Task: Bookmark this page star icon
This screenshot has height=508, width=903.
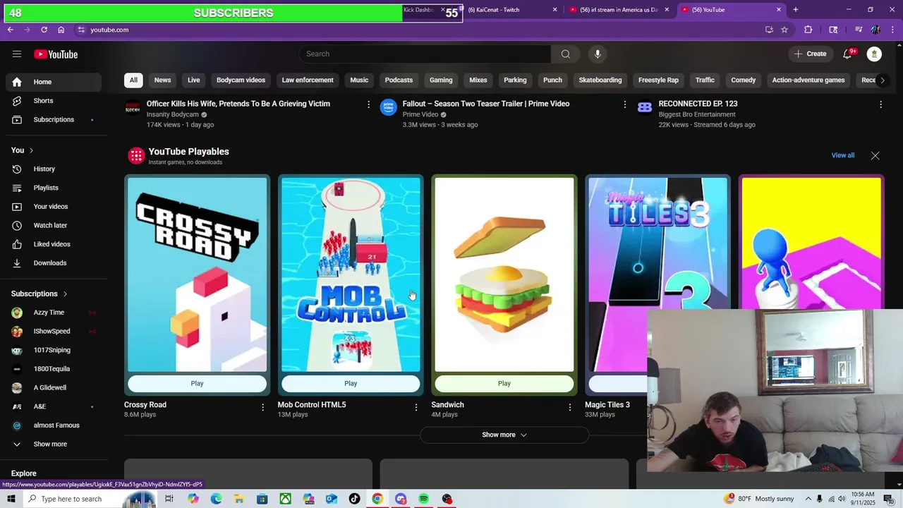Action: click(784, 30)
